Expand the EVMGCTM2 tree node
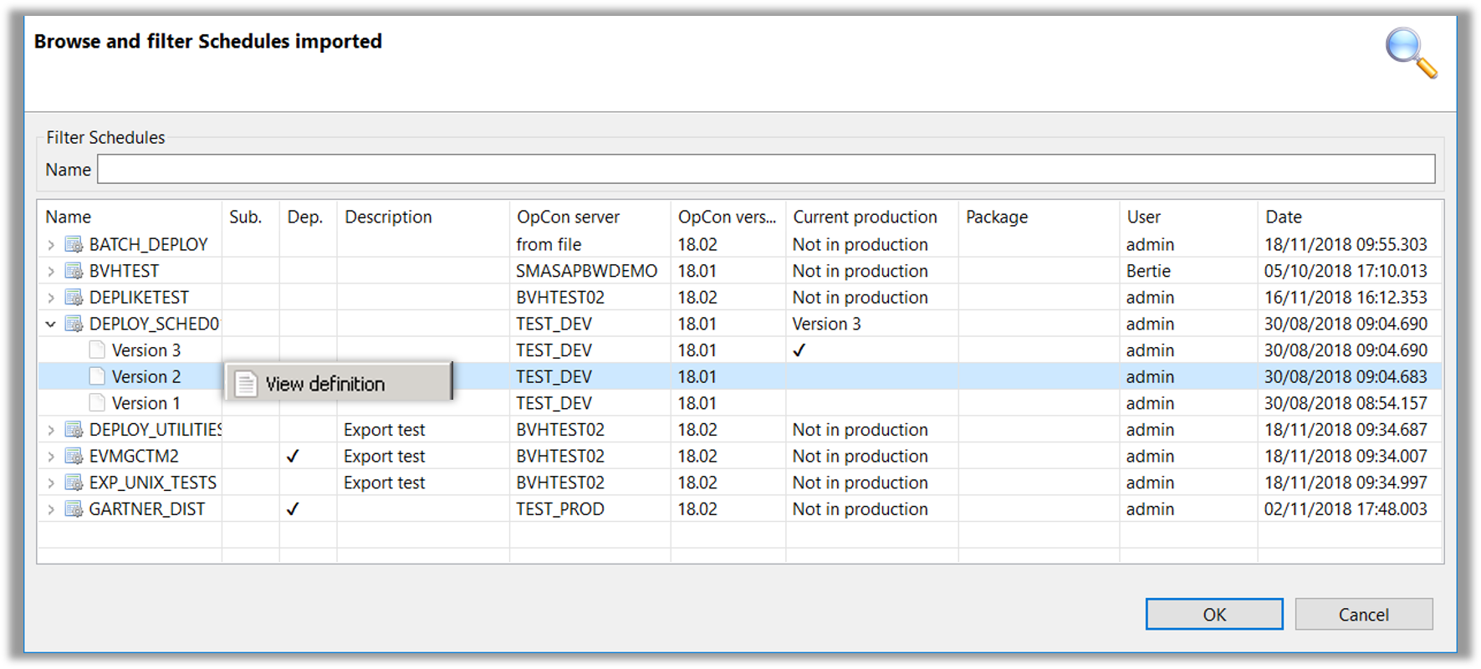 point(51,457)
